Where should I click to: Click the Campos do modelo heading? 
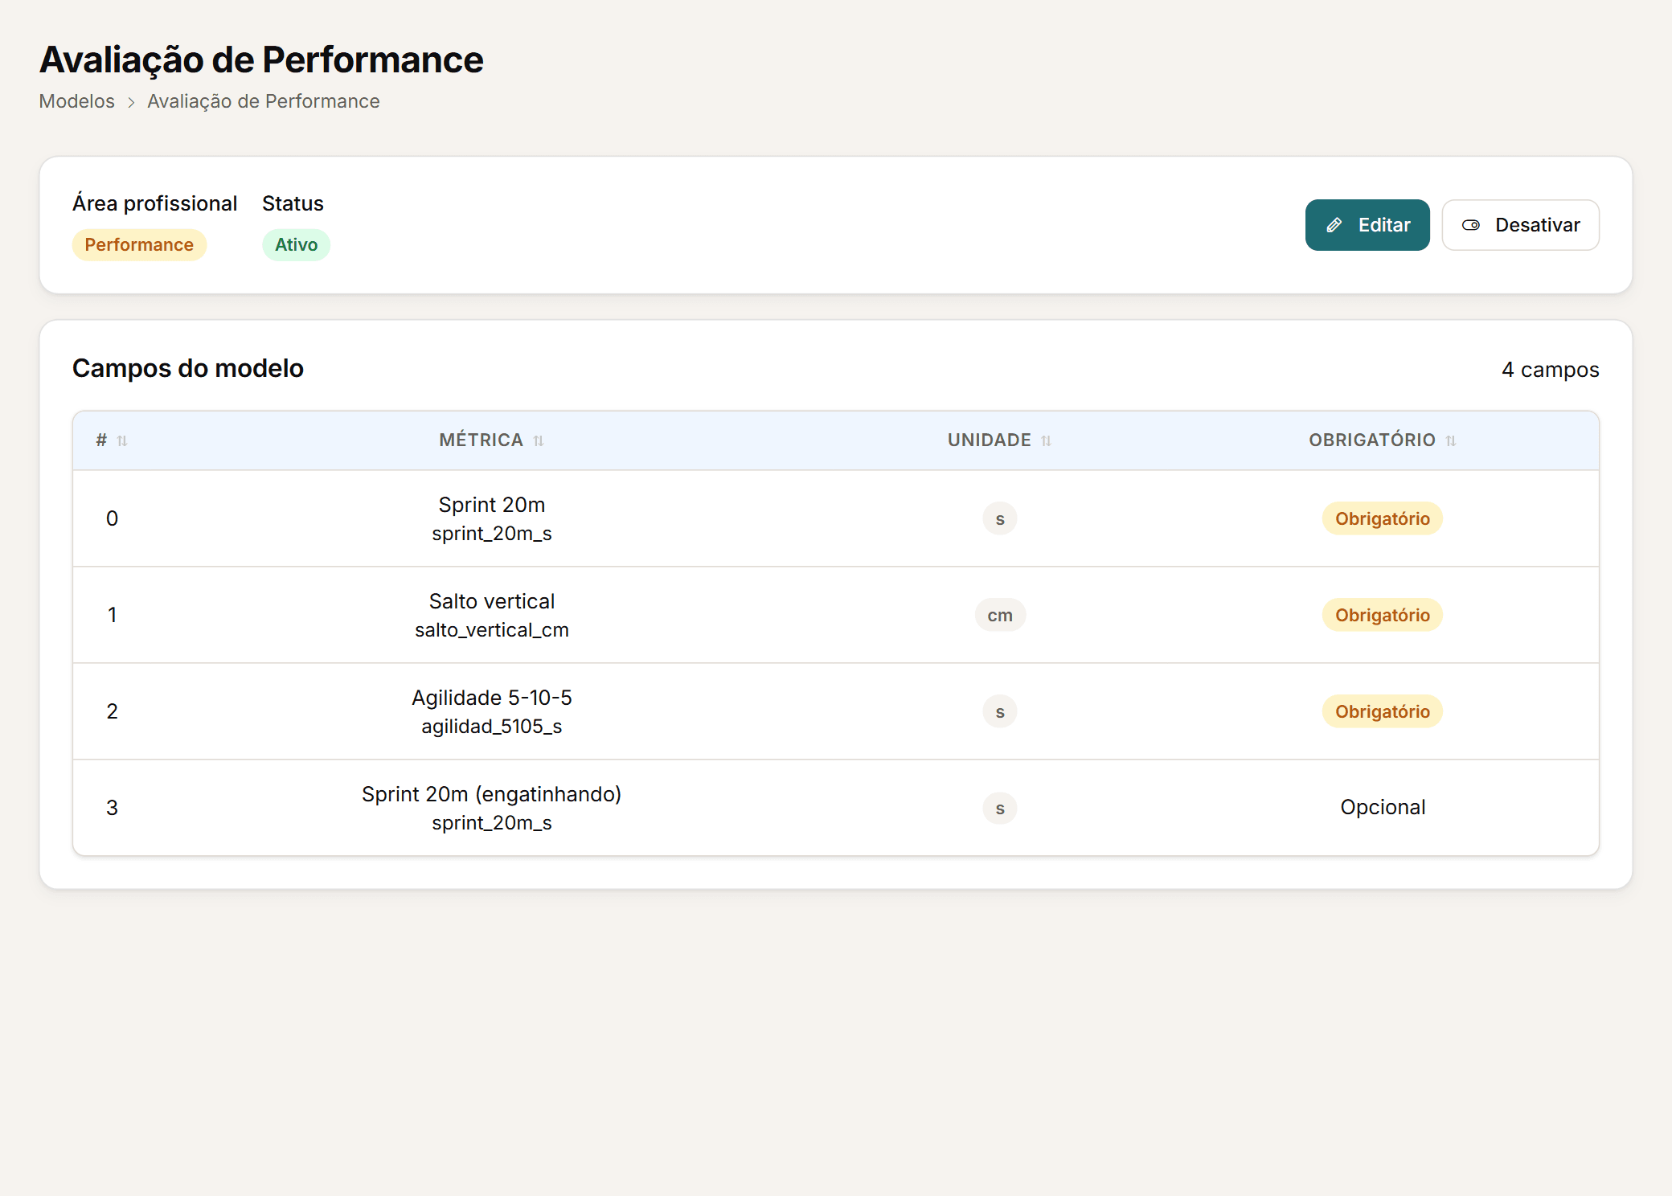(188, 368)
